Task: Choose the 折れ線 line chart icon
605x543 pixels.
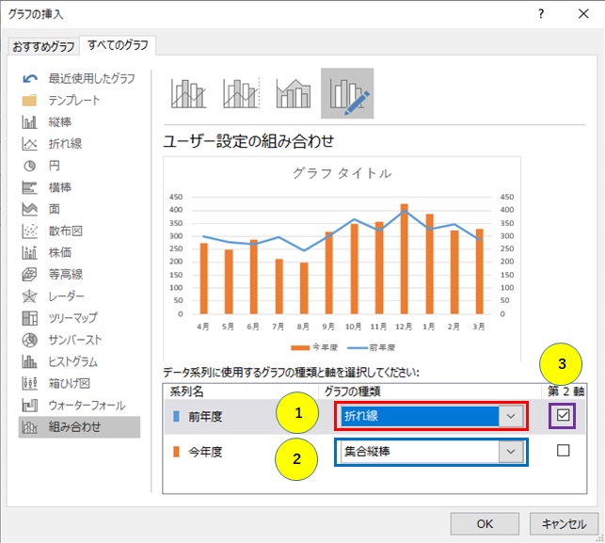Action: tap(30, 144)
